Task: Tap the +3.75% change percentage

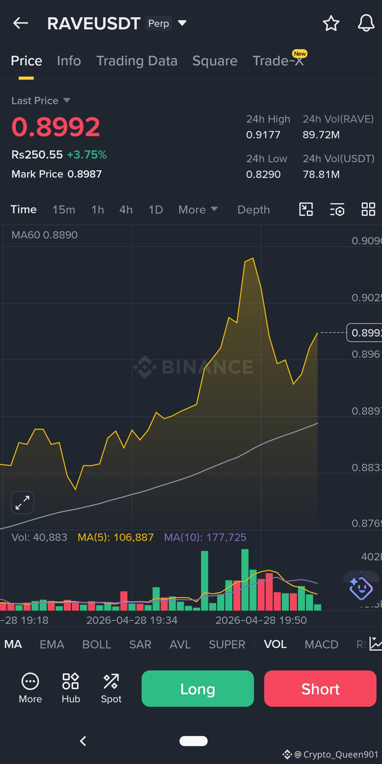Action: tap(87, 154)
